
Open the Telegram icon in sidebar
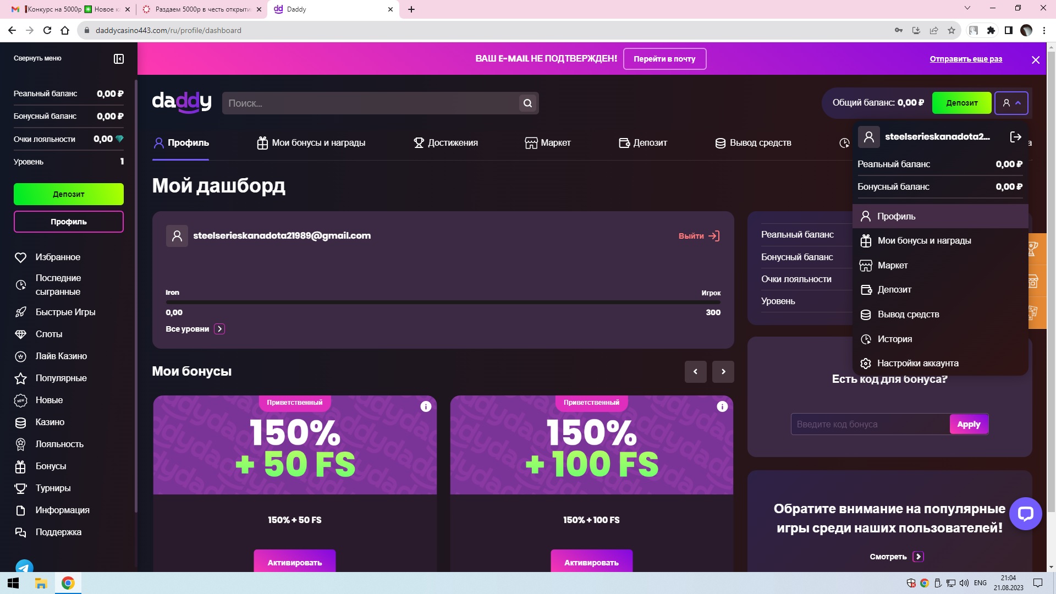point(24,566)
